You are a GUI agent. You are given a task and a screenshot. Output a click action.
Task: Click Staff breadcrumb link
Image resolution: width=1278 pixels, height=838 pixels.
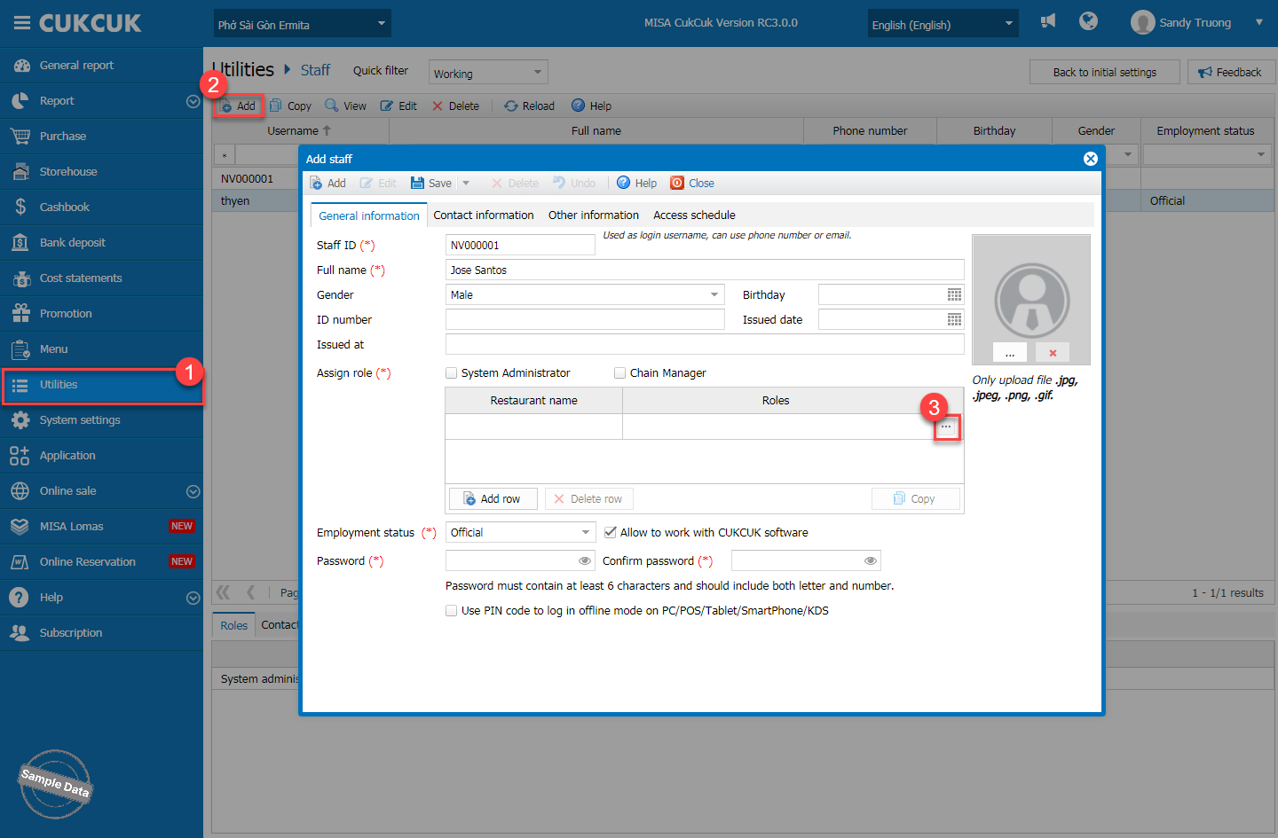[315, 70]
